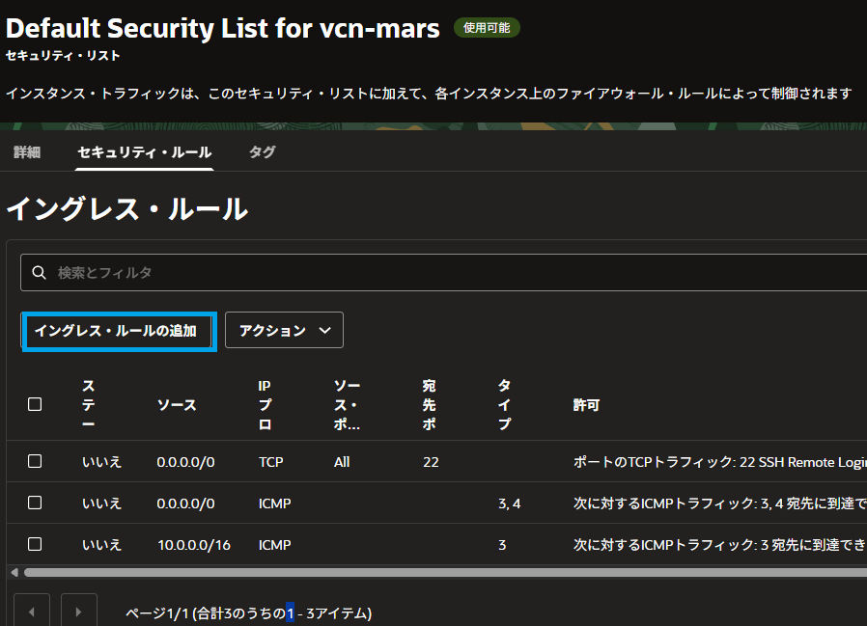The width and height of the screenshot is (867, 626).
Task: Open the アクション dropdown menu
Action: pyautogui.click(x=284, y=330)
